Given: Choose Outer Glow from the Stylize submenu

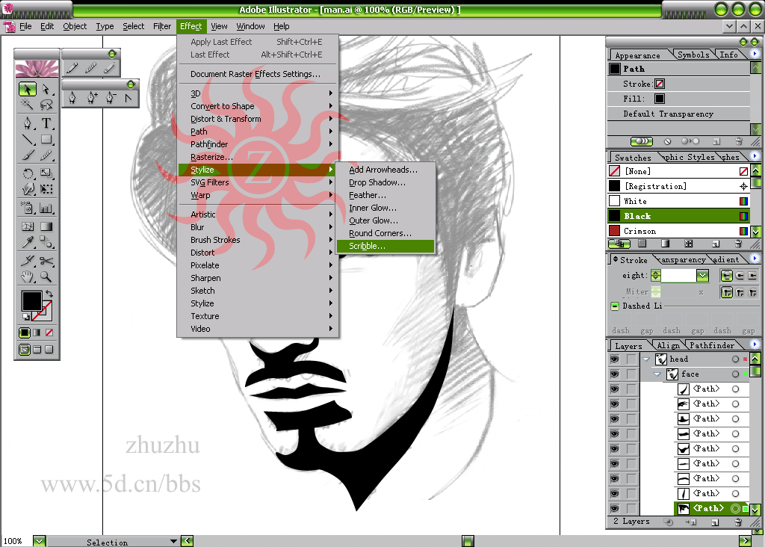Looking at the screenshot, I should point(385,220).
